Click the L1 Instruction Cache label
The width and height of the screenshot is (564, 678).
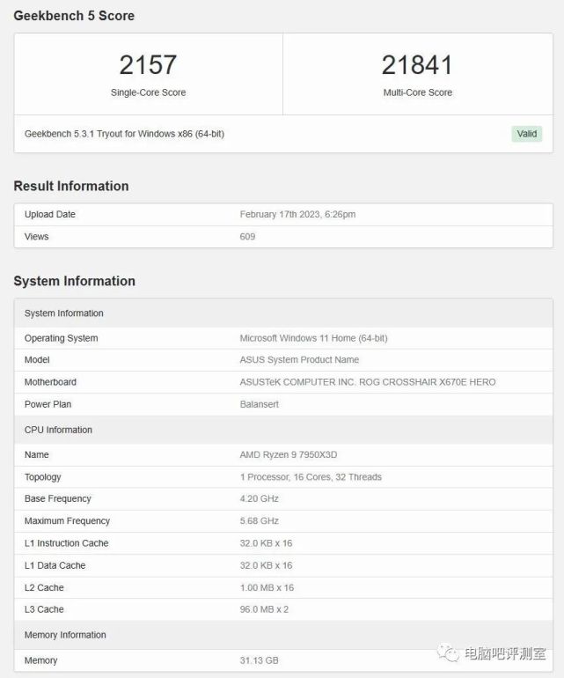[x=67, y=543]
